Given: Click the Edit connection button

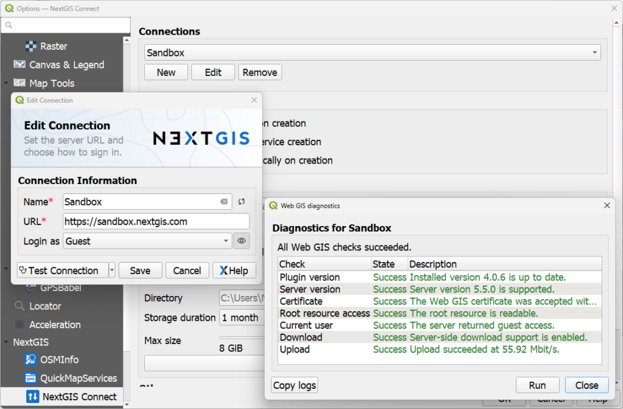Looking at the screenshot, I should coord(213,72).
